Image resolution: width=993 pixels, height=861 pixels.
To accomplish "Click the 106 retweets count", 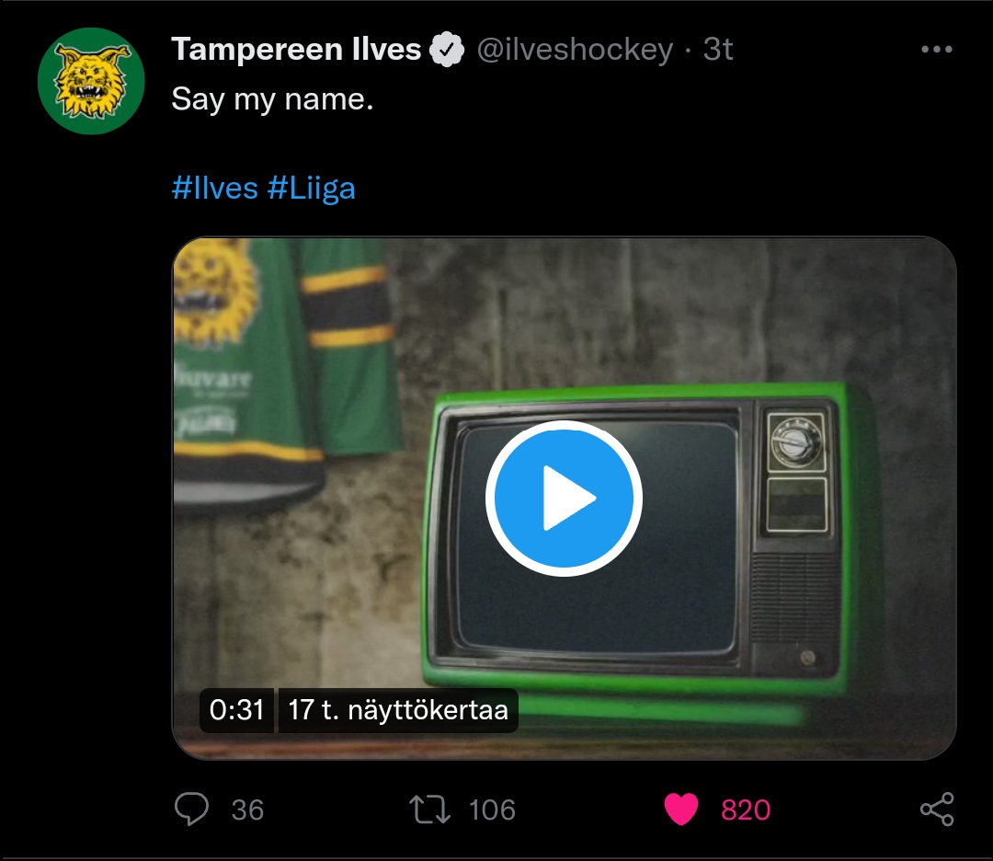I will 492,809.
